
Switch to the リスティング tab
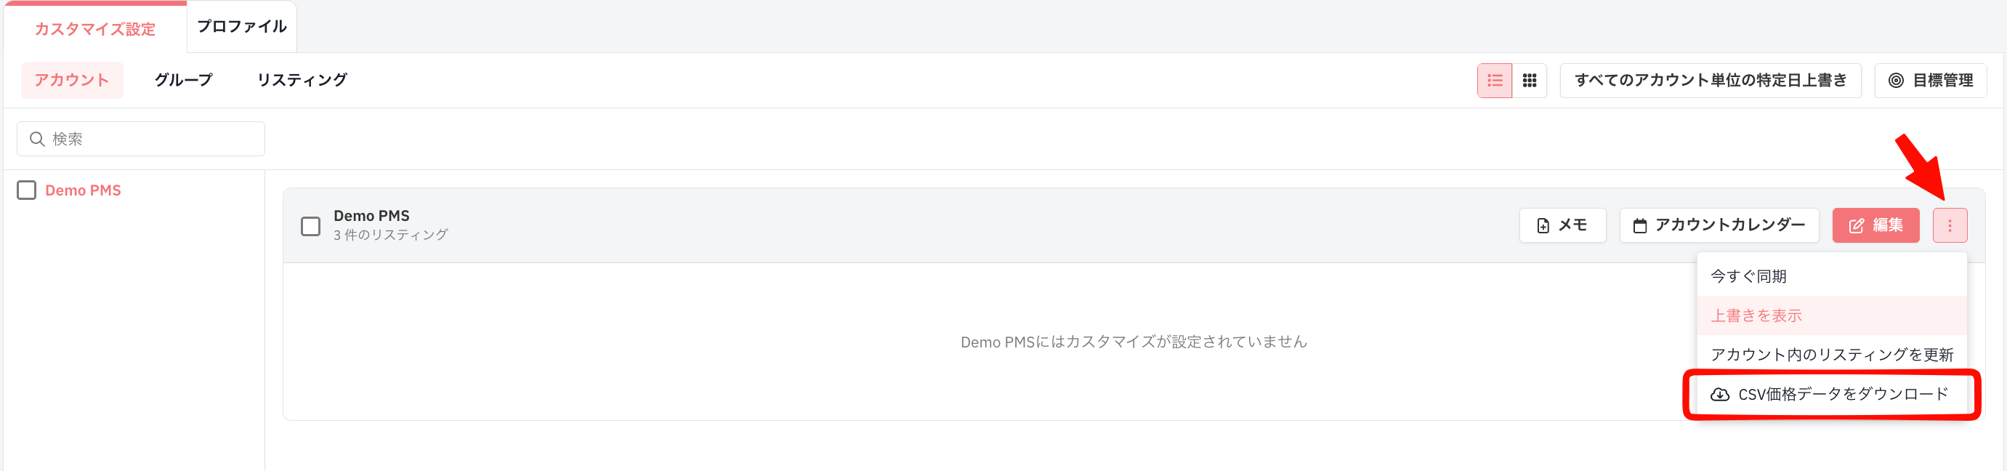(x=302, y=79)
